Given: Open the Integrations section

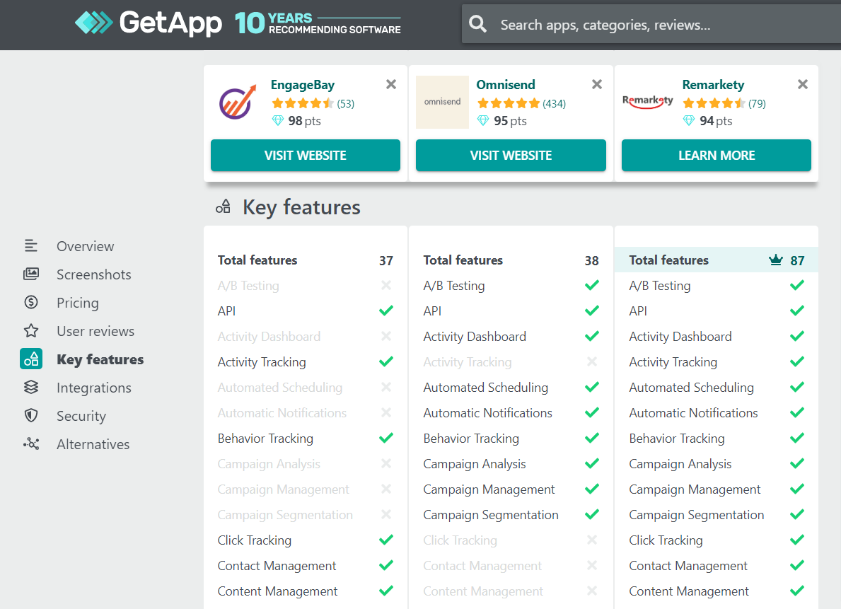Looking at the screenshot, I should (x=94, y=388).
